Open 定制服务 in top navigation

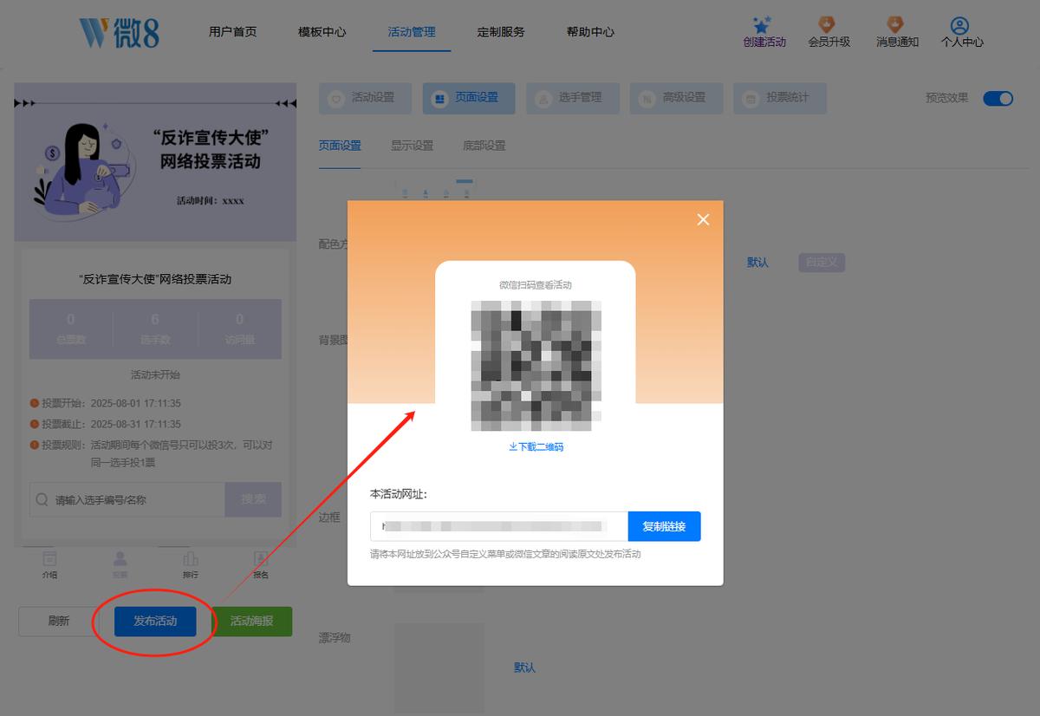point(501,32)
